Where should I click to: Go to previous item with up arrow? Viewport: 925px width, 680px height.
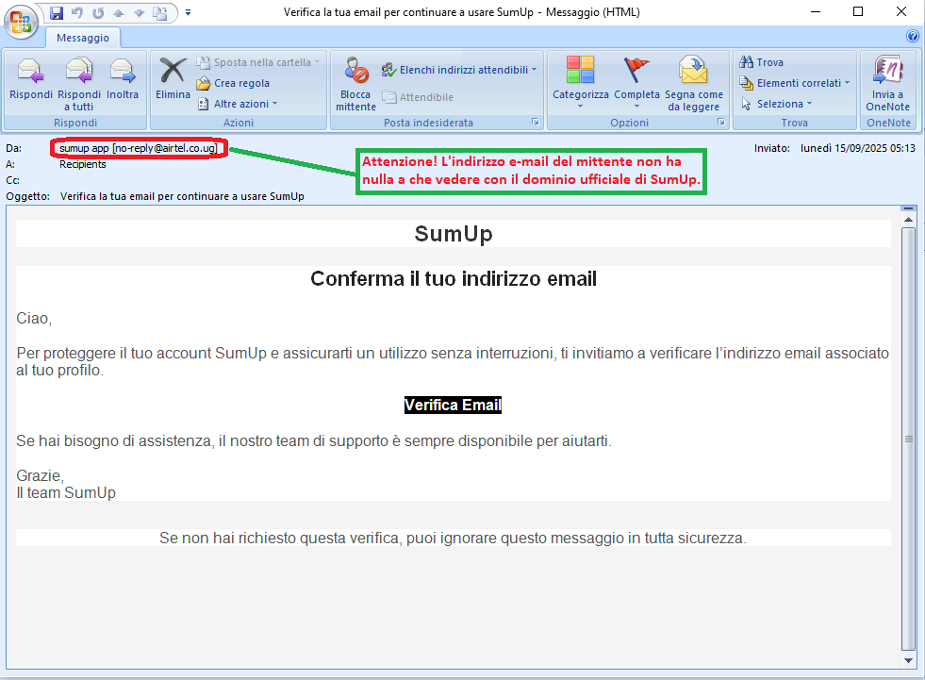click(x=119, y=12)
